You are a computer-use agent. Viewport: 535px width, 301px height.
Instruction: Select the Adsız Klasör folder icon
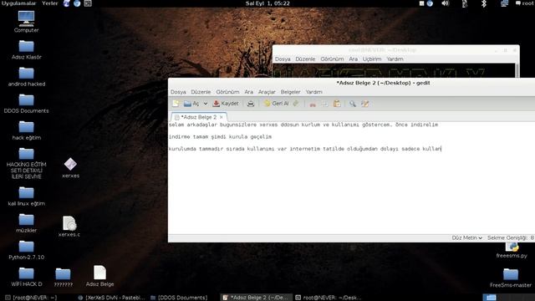[x=26, y=49]
